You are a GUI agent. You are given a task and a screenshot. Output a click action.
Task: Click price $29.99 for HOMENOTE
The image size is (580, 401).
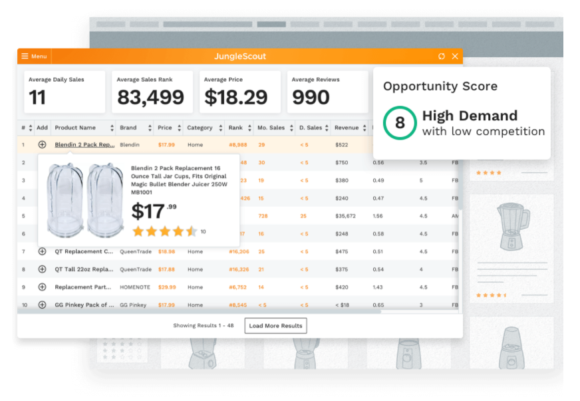tap(167, 287)
